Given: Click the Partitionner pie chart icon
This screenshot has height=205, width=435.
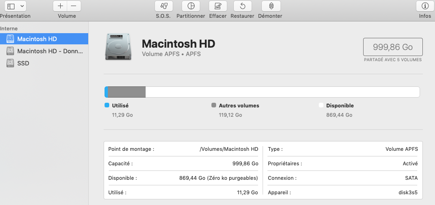Looking at the screenshot, I should 190,6.
